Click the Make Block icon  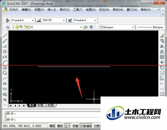tap(5, 100)
